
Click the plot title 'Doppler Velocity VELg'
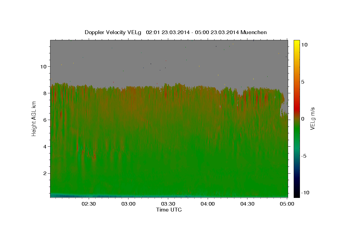113,32
